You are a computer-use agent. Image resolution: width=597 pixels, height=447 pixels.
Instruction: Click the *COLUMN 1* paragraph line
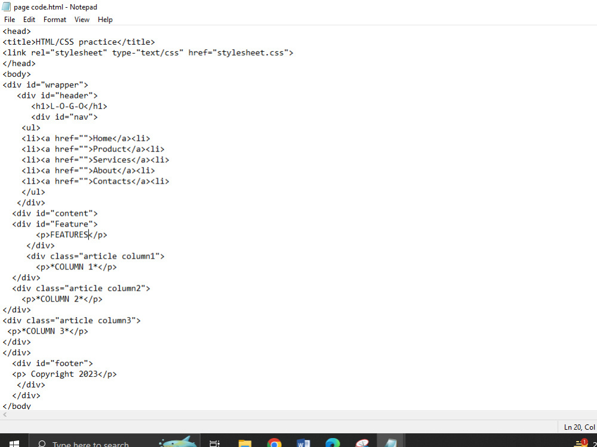pyautogui.click(x=76, y=267)
